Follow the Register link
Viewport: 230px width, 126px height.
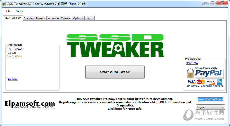pos(12,79)
